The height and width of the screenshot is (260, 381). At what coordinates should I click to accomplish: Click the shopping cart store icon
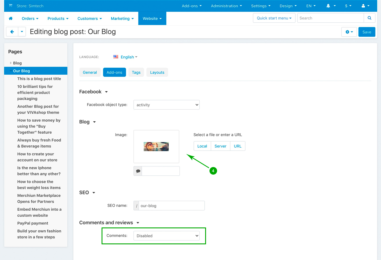tap(11, 6)
